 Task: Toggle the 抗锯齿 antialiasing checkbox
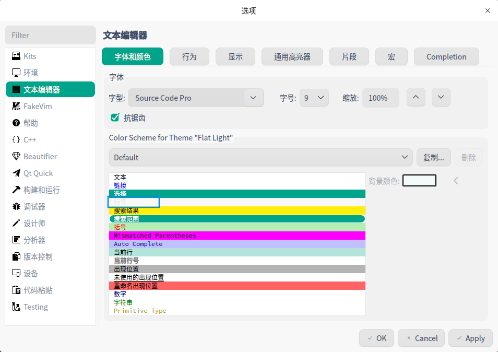(115, 118)
